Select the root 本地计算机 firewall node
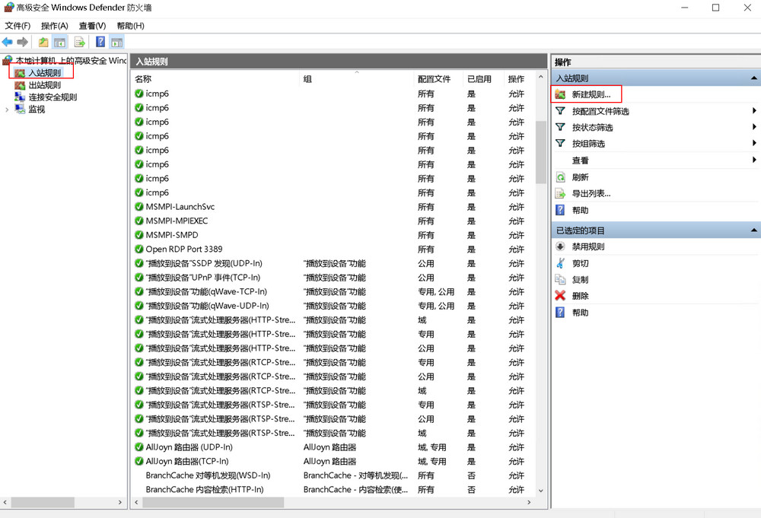This screenshot has height=518, width=761. [x=70, y=61]
